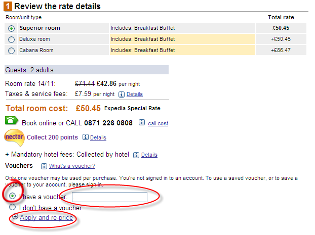Click Apply and re-price link

coord(46,217)
